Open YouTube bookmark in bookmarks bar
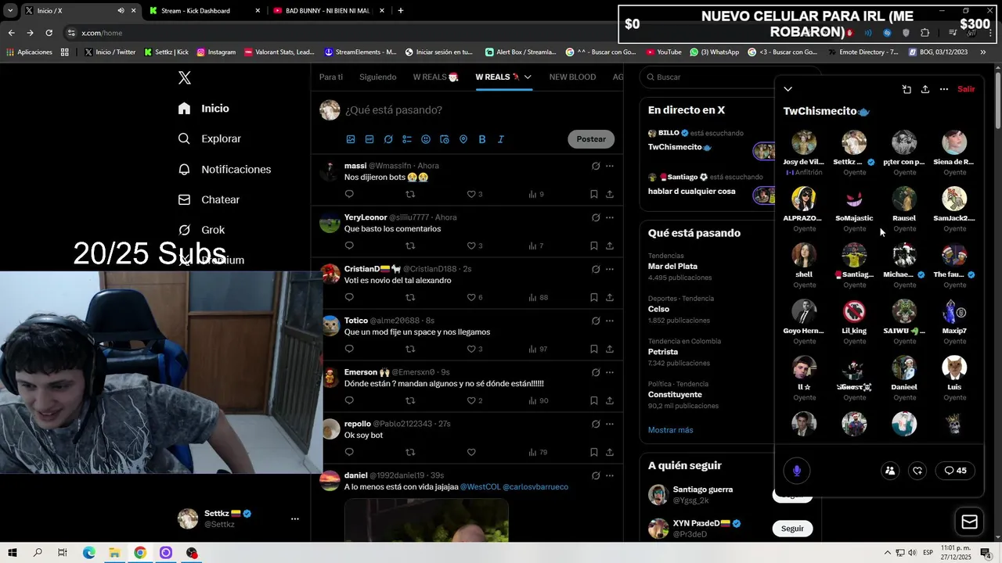 tap(663, 52)
